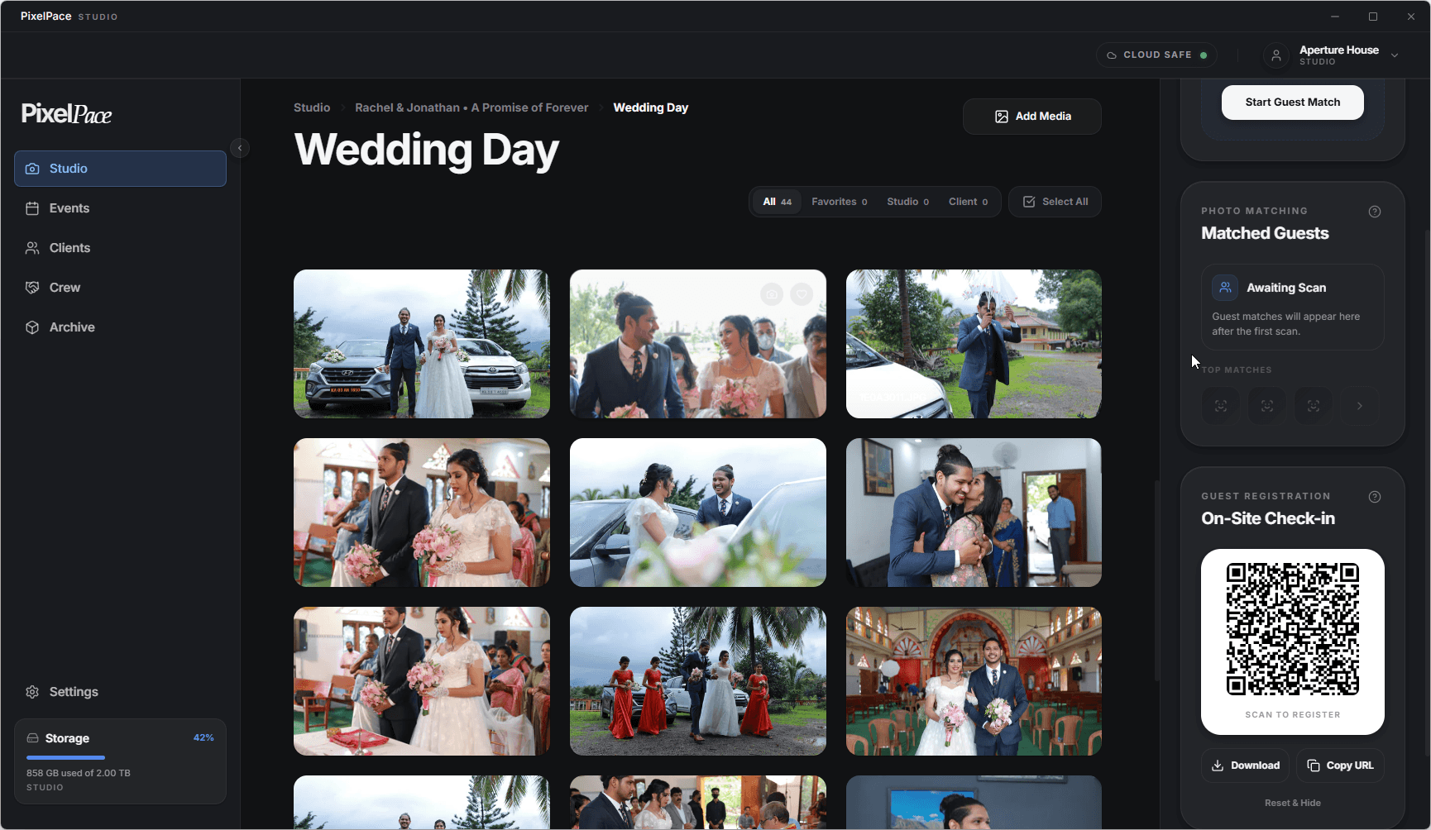
Task: Click the On-Site Check-in heading
Action: click(1268, 518)
